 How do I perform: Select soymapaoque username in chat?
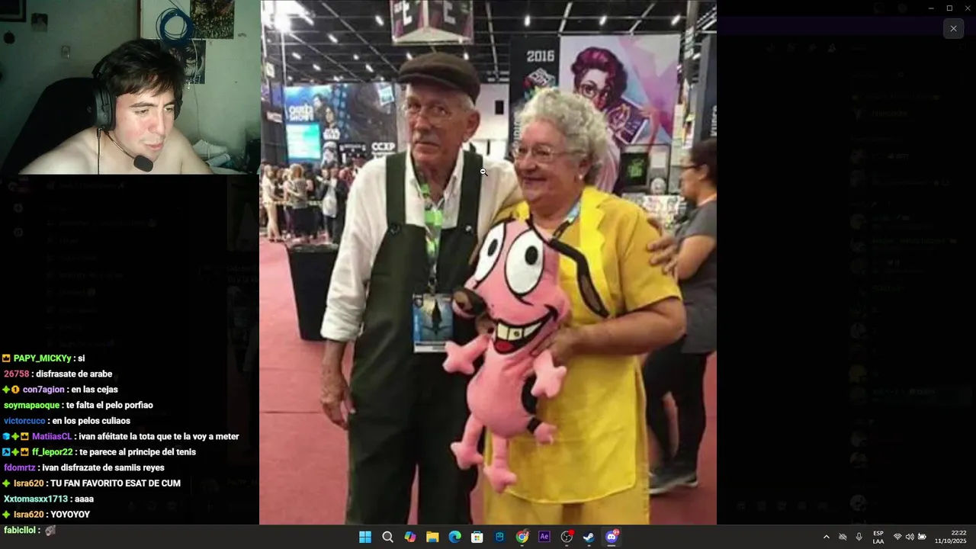point(31,406)
